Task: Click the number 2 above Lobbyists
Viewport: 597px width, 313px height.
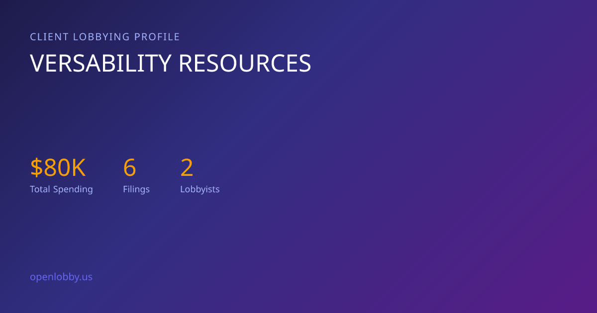Action: click(x=187, y=168)
